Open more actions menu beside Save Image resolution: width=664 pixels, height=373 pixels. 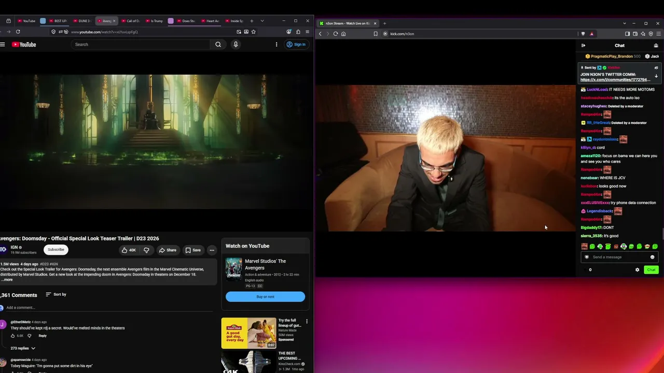(212, 250)
